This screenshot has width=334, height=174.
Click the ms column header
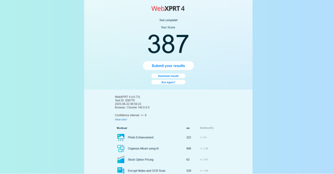point(188,128)
